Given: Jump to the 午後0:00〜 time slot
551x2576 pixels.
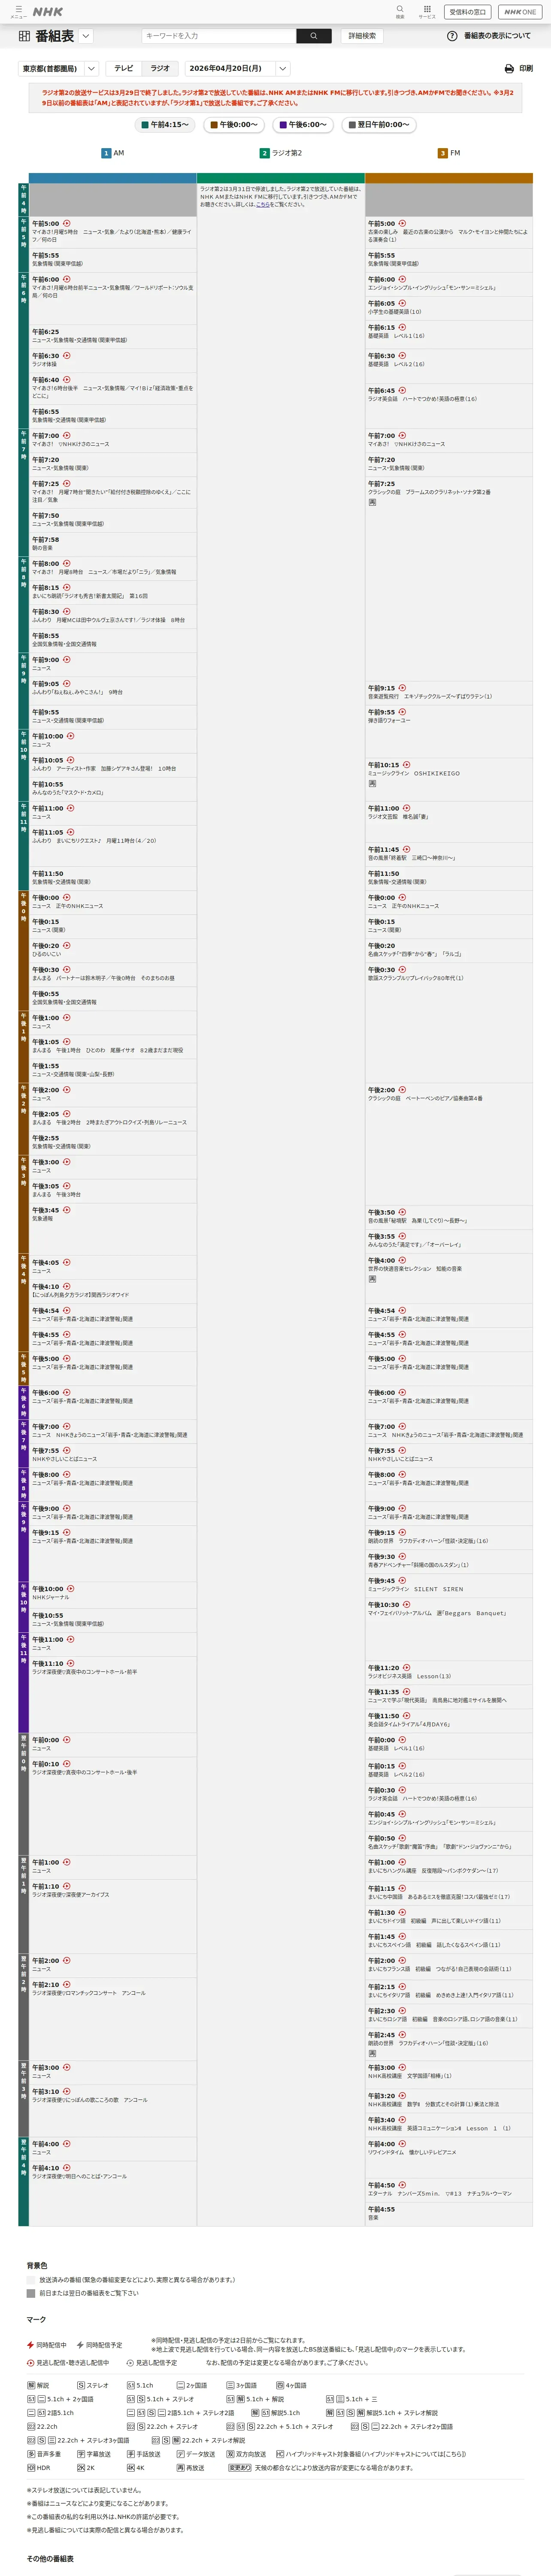Looking at the screenshot, I should tap(233, 125).
